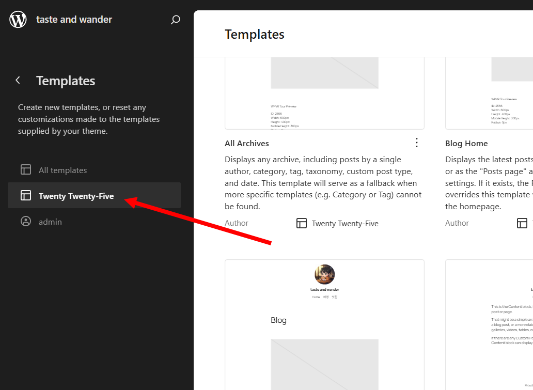Click layout icon beside Blog Home author
The width and height of the screenshot is (533, 390).
pyautogui.click(x=522, y=223)
